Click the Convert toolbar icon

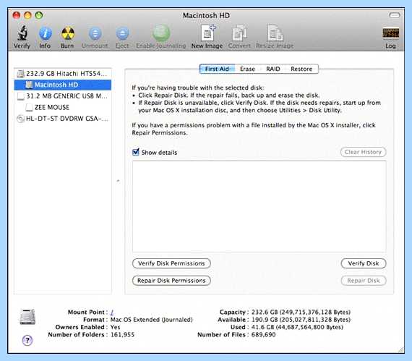(239, 33)
